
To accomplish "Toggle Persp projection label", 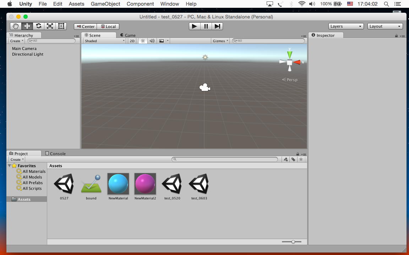I will tap(290, 80).
